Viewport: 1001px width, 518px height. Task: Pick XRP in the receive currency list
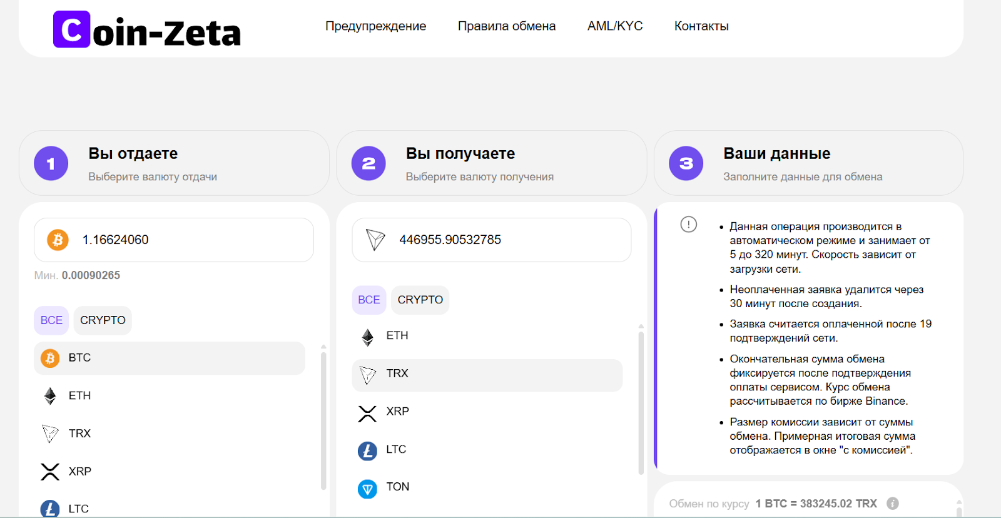pyautogui.click(x=397, y=412)
